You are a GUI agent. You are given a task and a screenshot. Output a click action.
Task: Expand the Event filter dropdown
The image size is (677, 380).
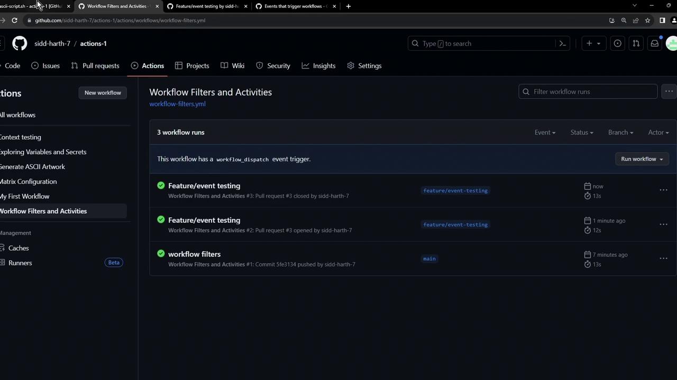point(545,132)
